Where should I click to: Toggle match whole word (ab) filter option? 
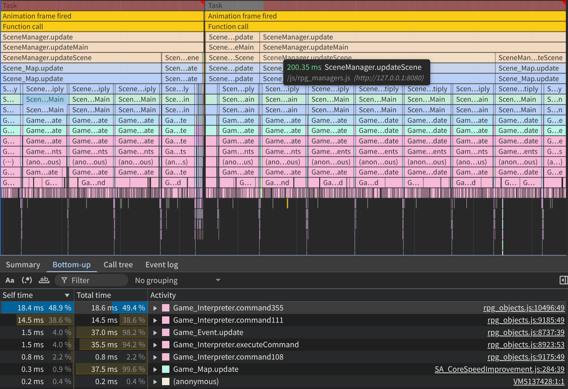(44, 280)
